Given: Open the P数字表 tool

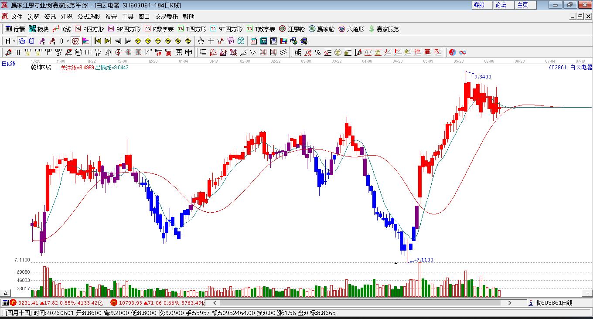Looking at the screenshot, I should coord(159,29).
